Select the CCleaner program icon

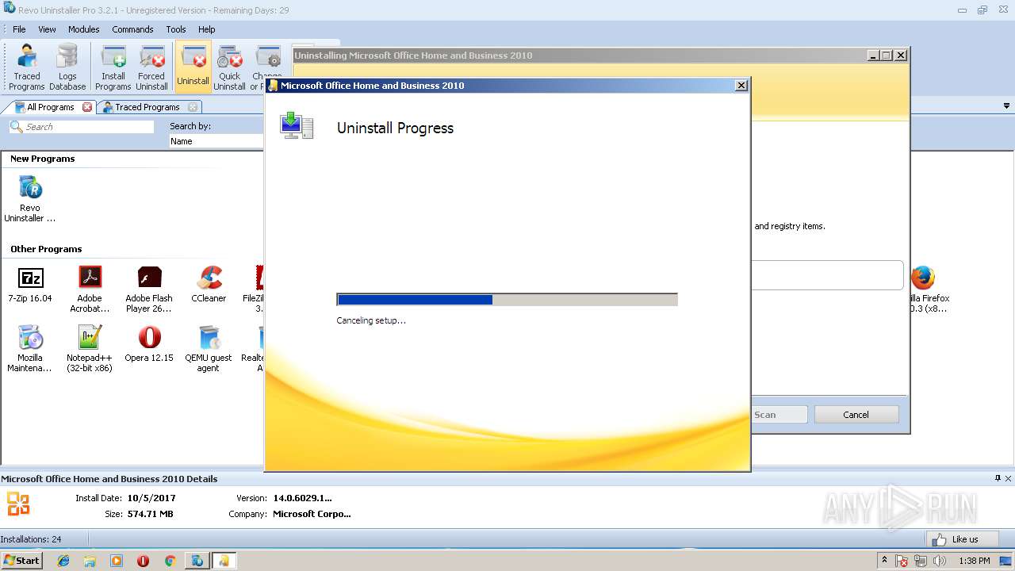coord(209,285)
